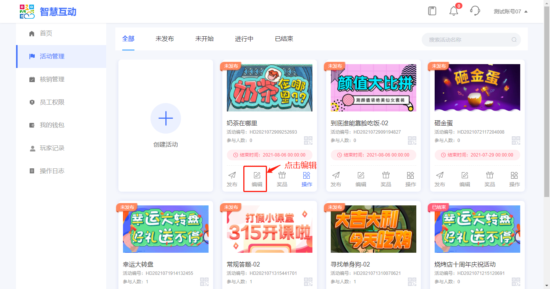Click search magnifier icon in search box

[x=514, y=40]
